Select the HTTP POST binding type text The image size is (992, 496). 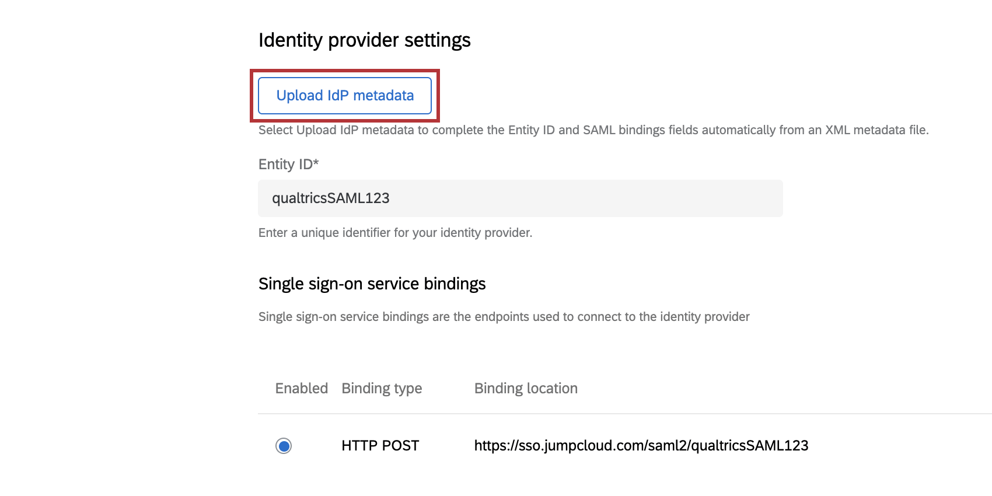pos(380,446)
